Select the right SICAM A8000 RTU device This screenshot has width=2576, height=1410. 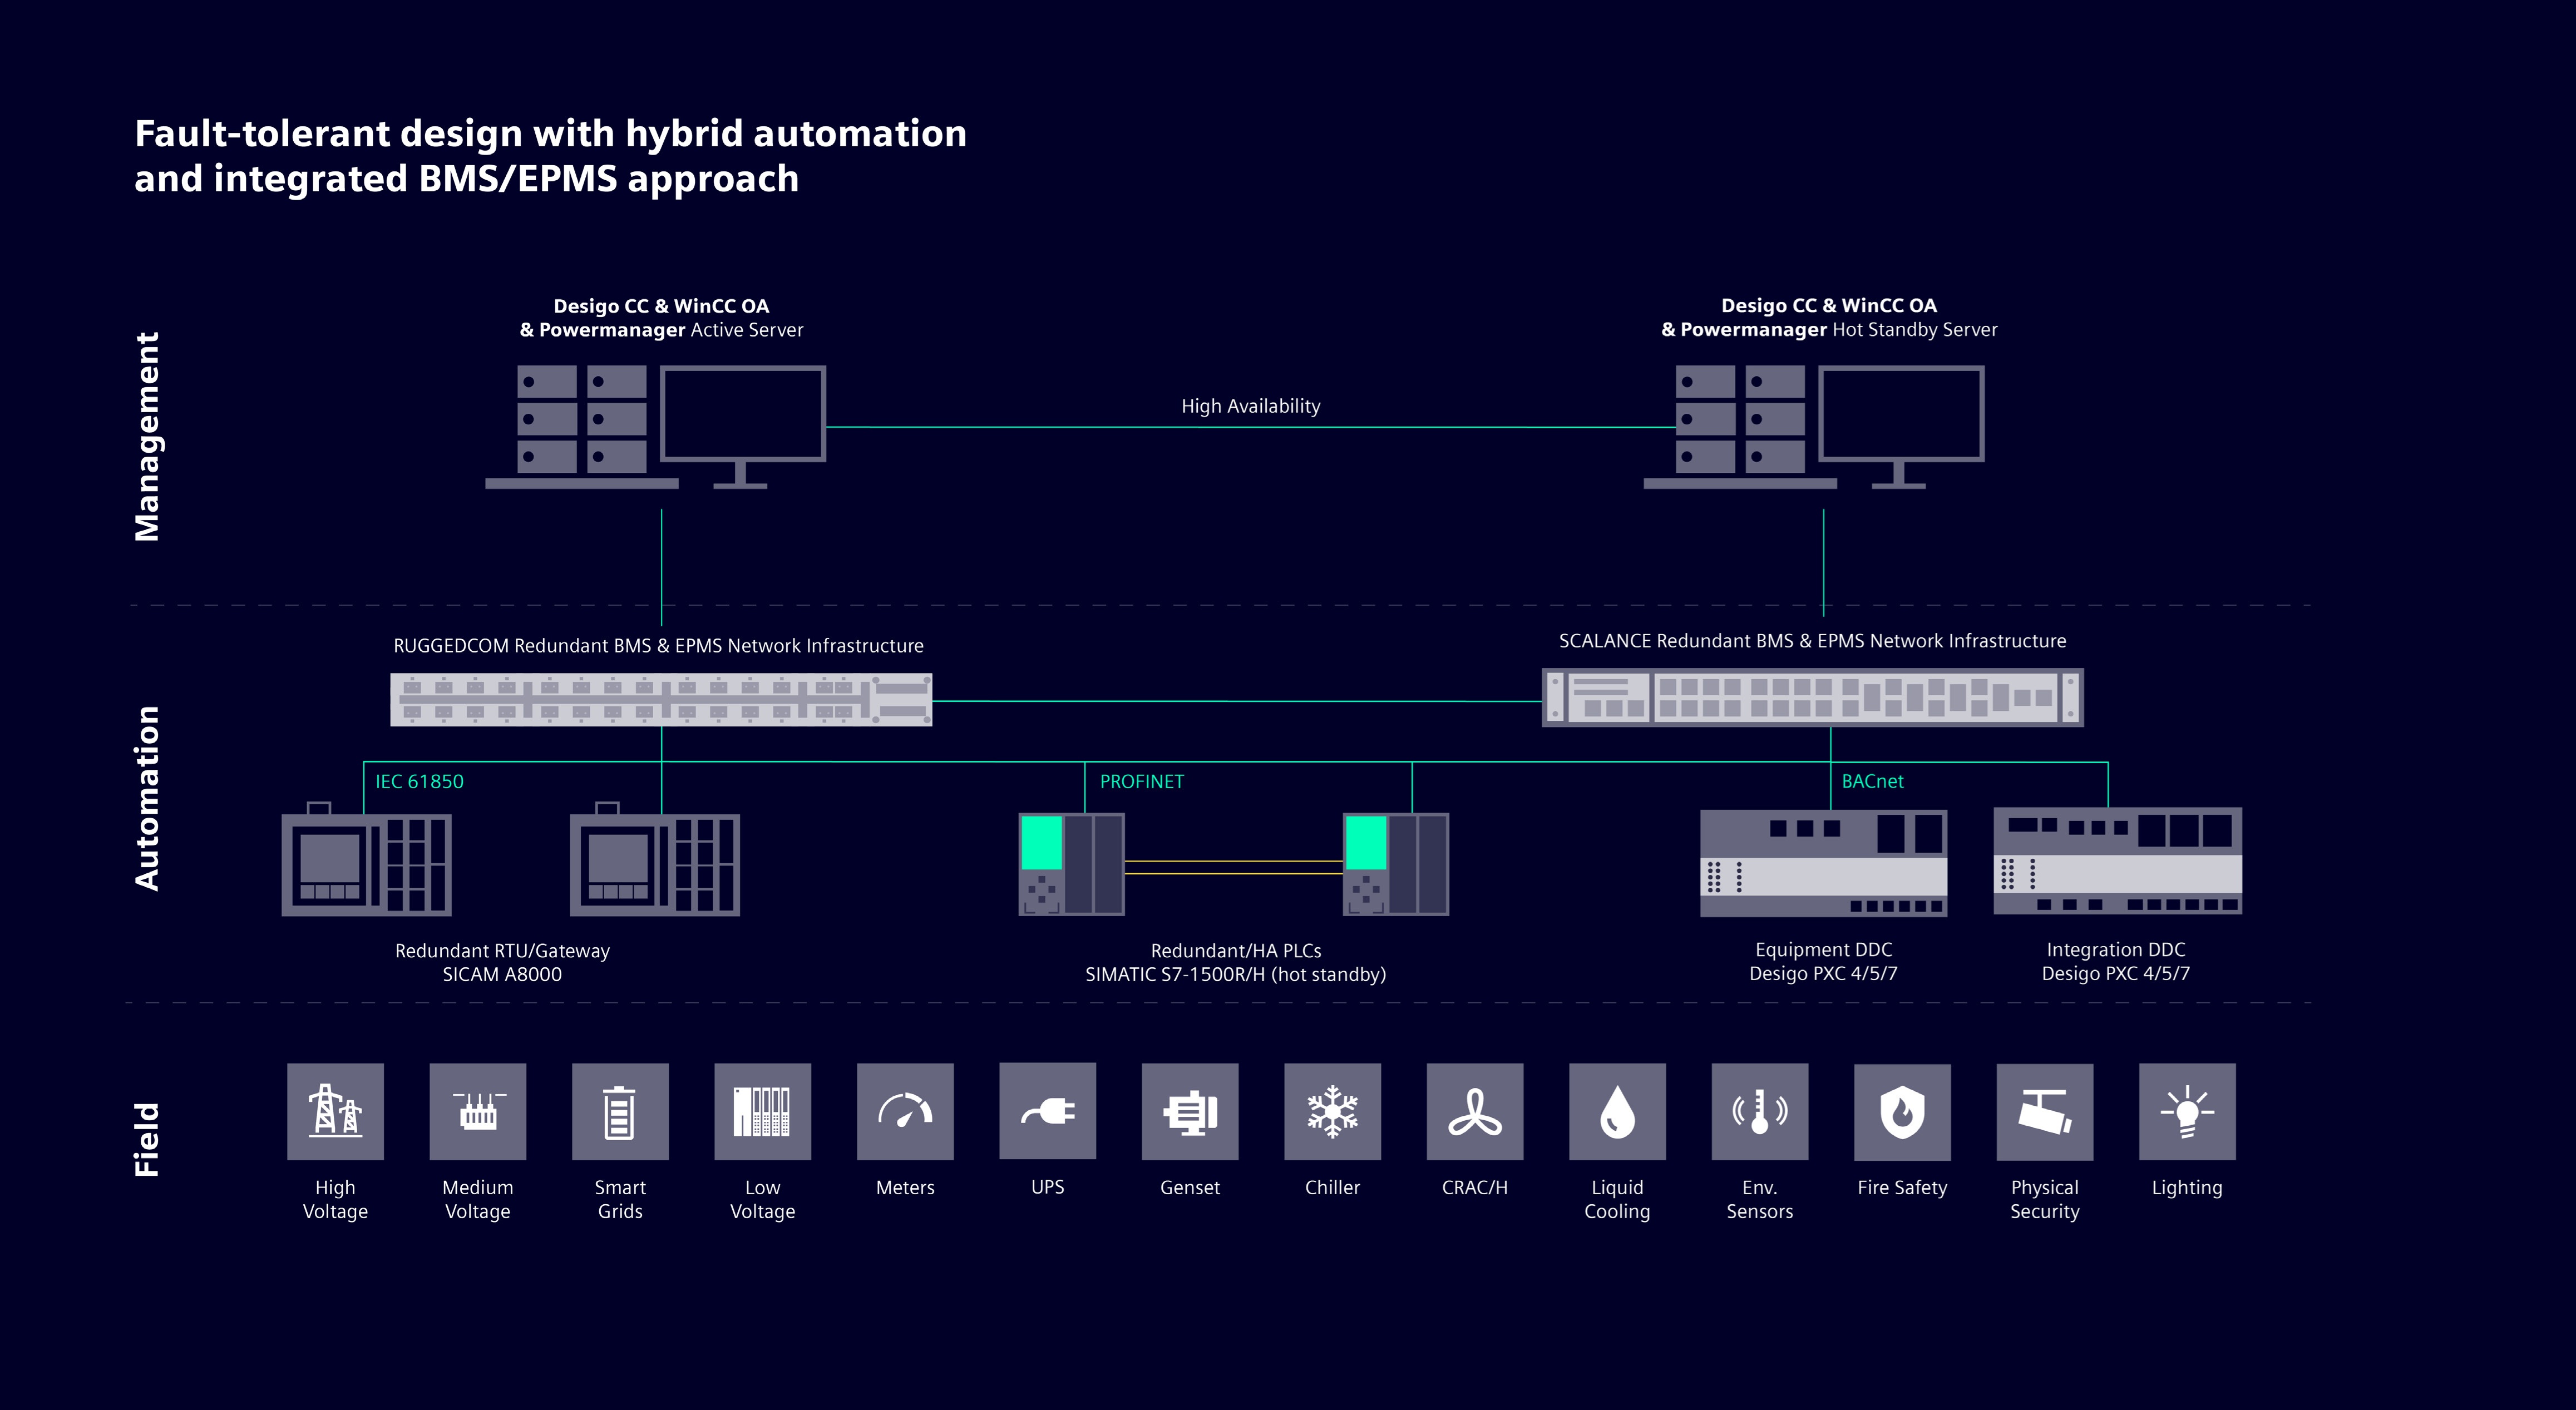tap(655, 860)
